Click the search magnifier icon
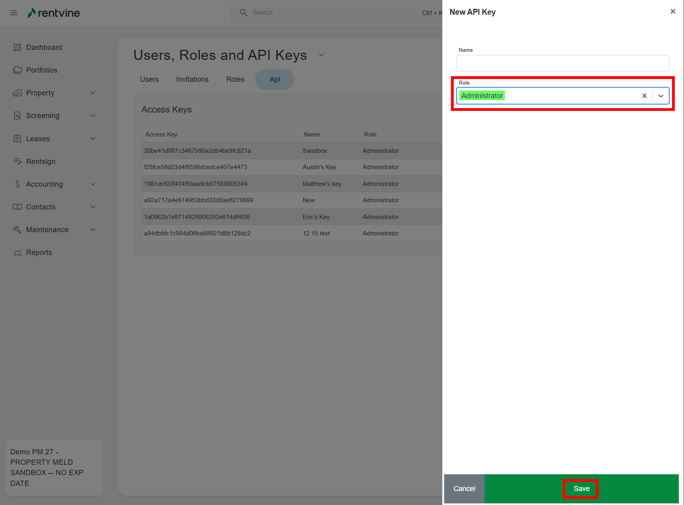Image resolution: width=684 pixels, height=505 pixels. tap(243, 13)
